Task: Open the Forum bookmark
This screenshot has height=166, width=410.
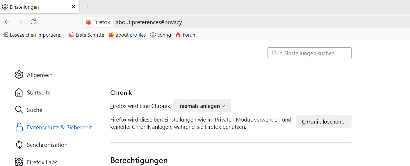Action: point(186,35)
